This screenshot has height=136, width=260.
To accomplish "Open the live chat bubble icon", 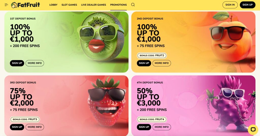I will (x=253, y=130).
